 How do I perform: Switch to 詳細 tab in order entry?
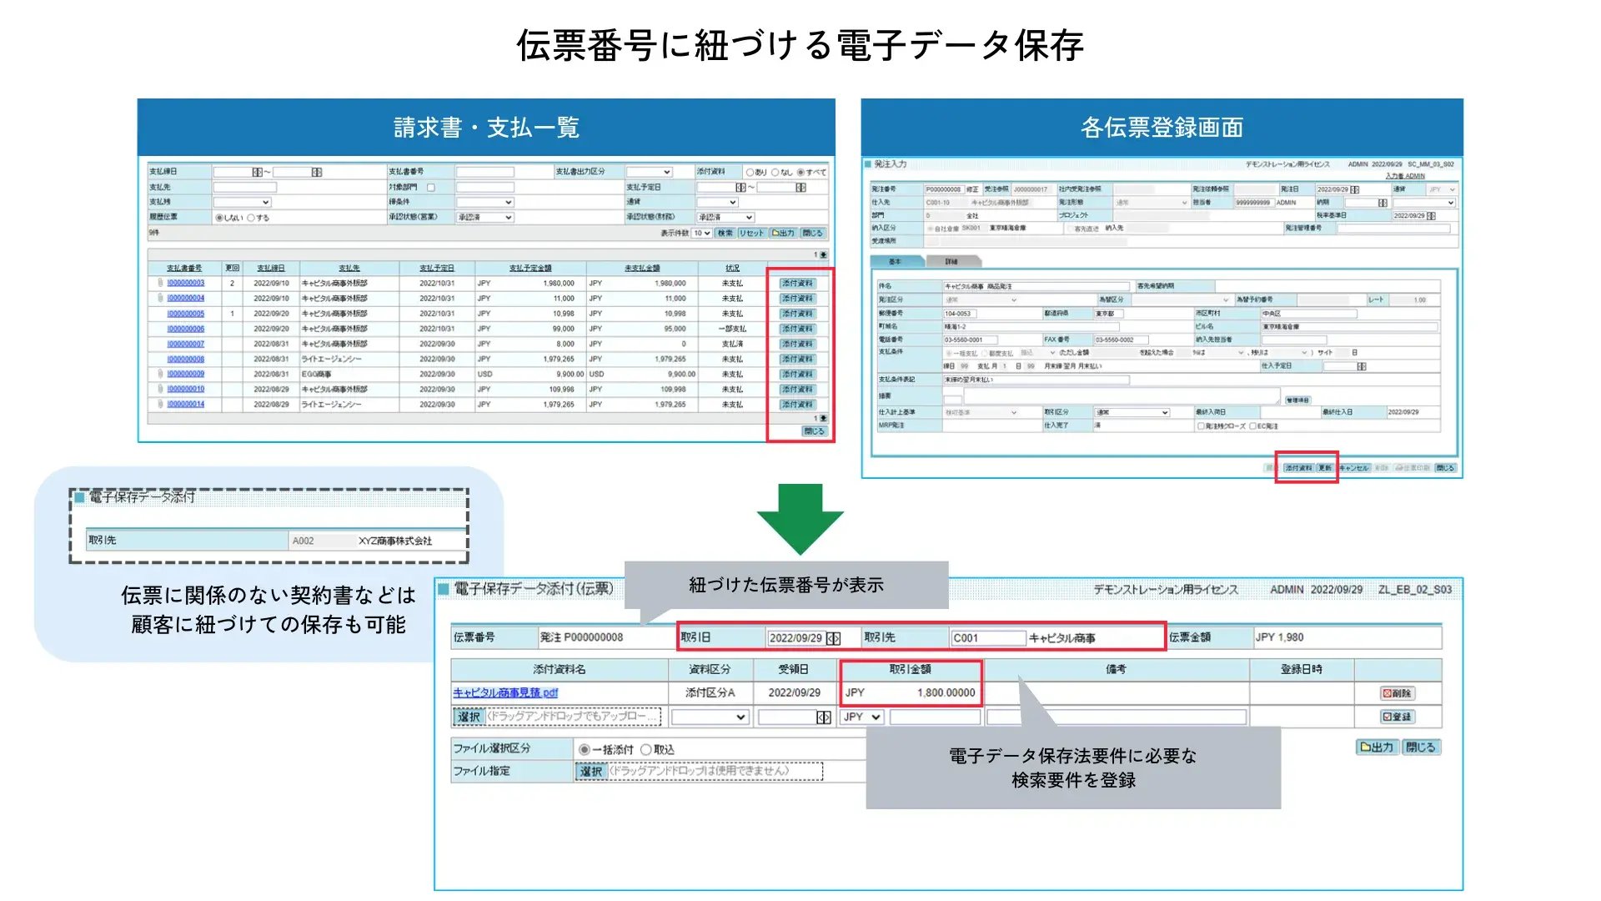click(951, 262)
